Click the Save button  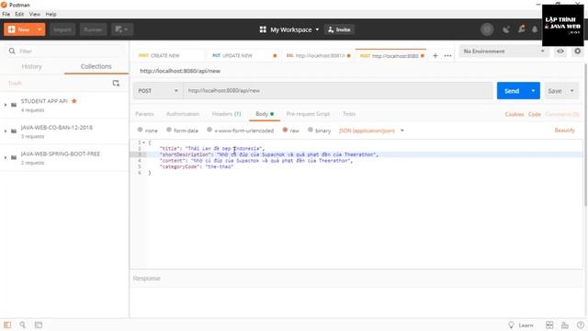(555, 91)
